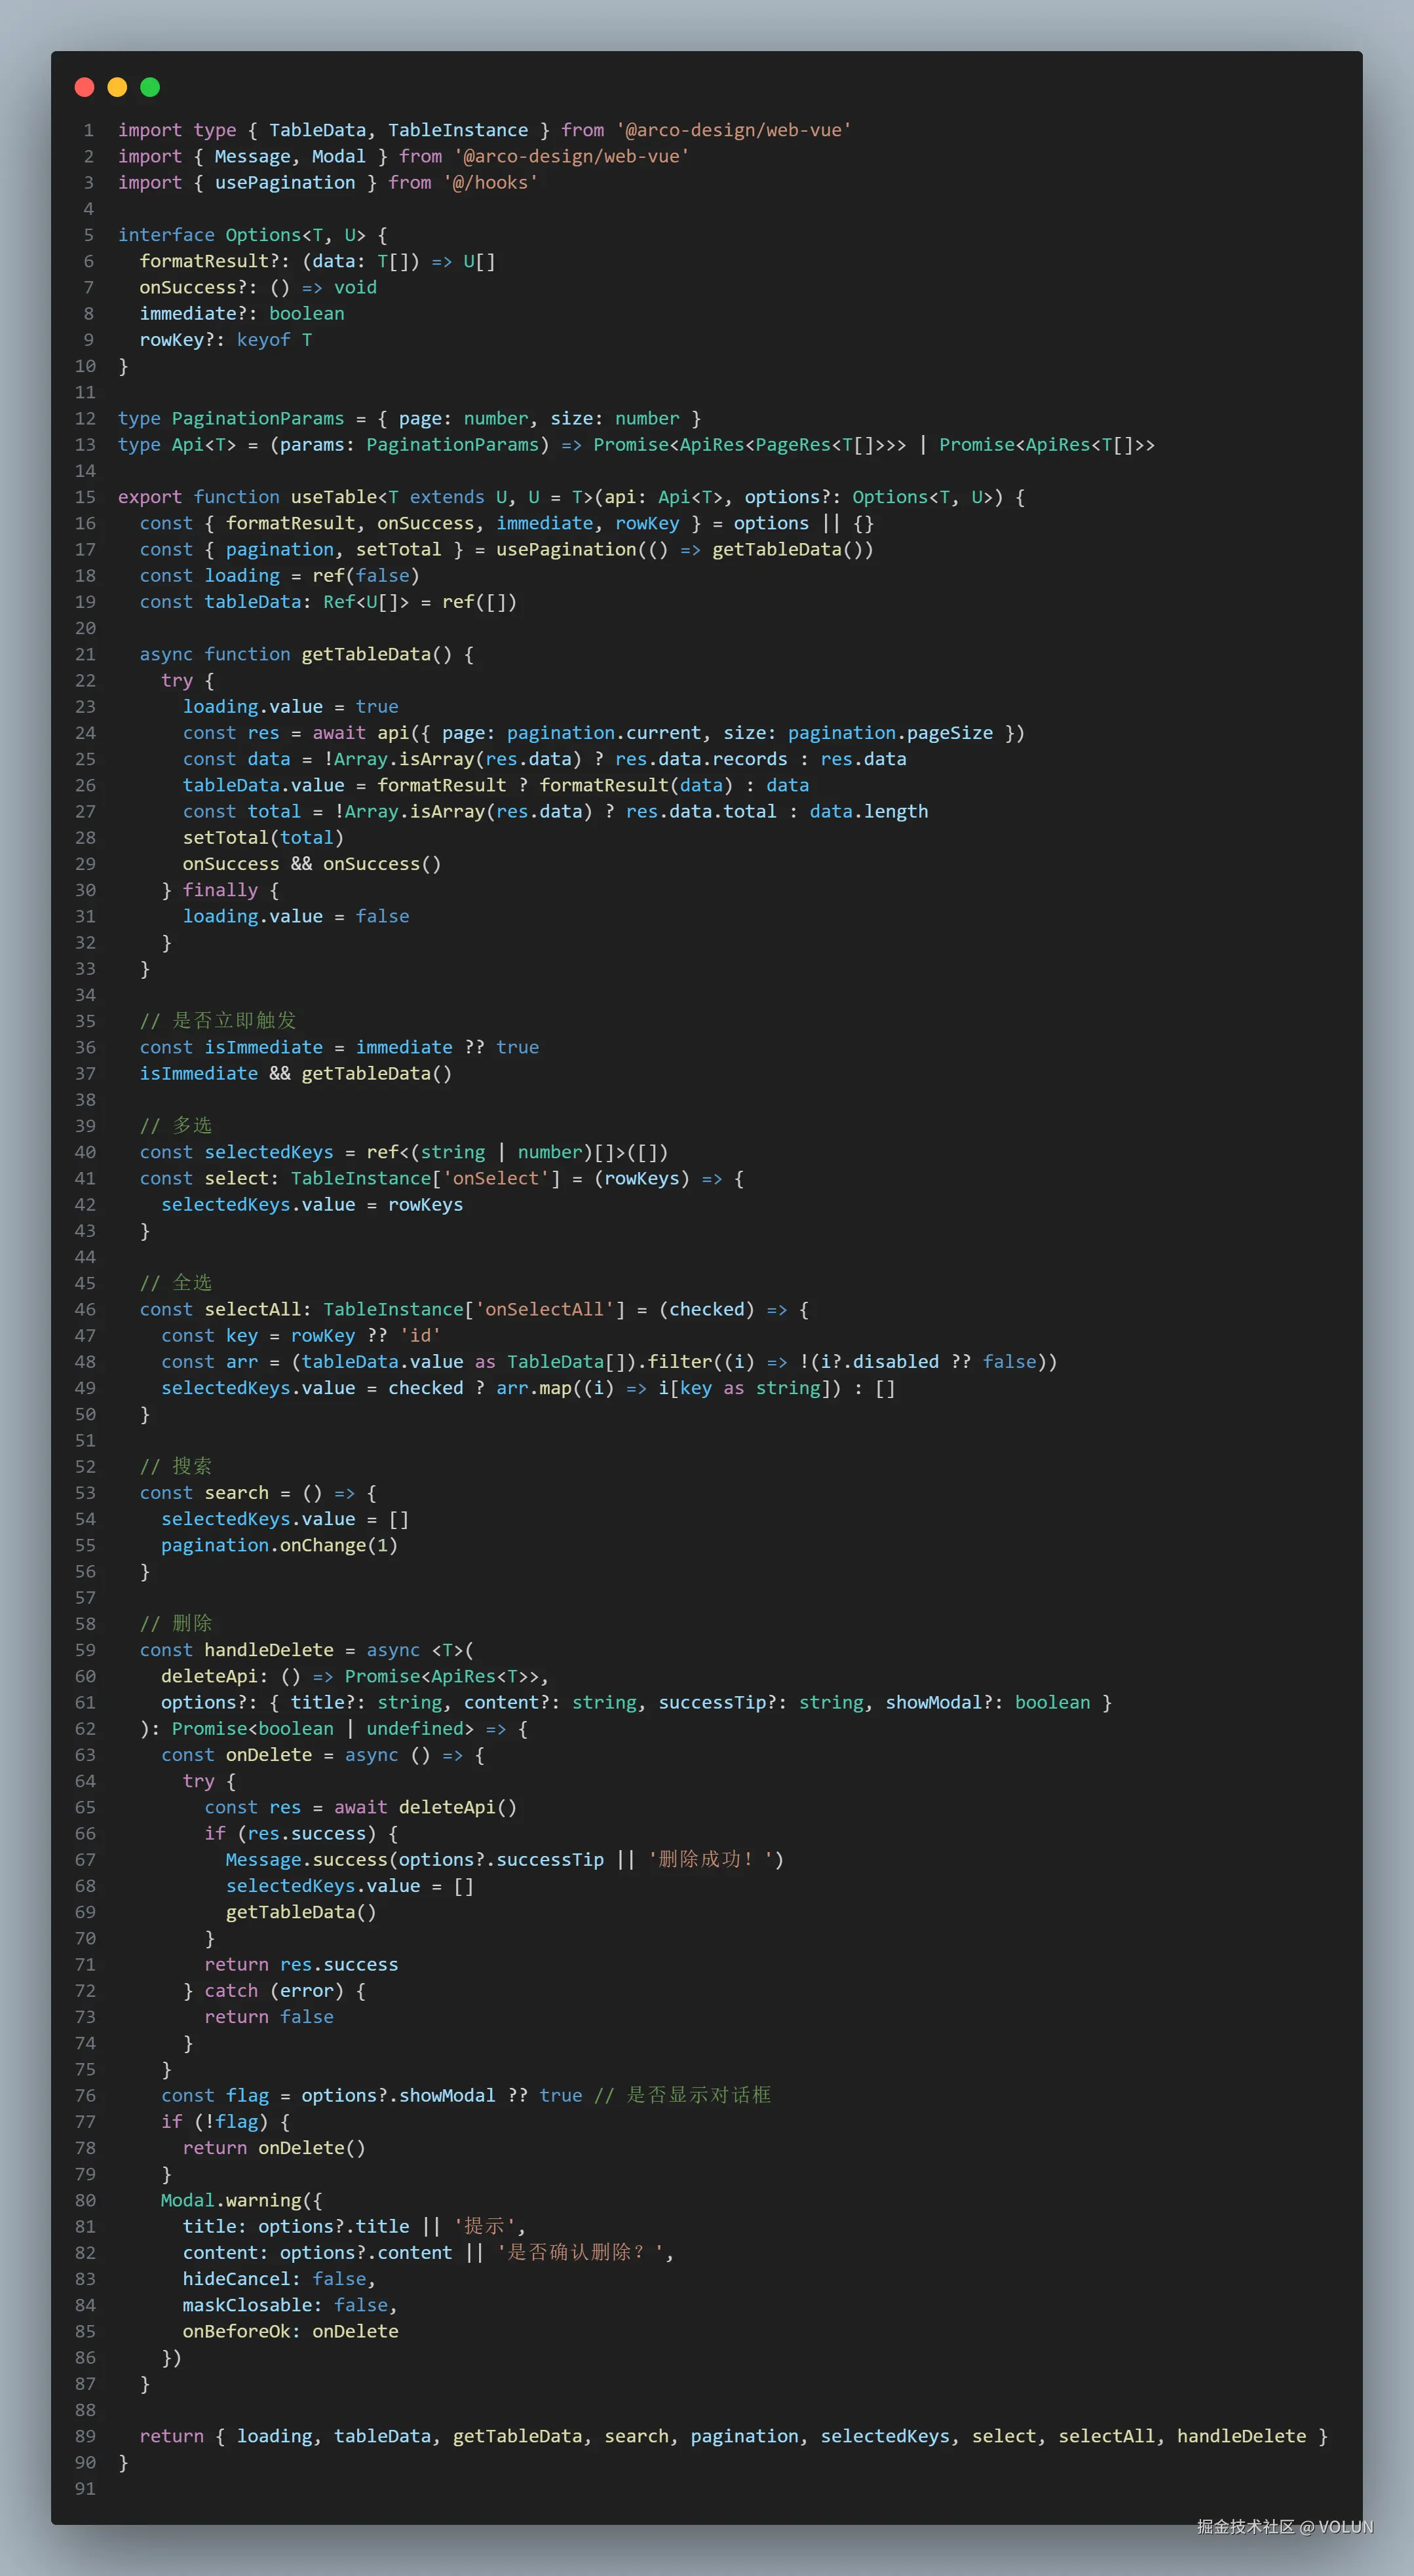Image resolution: width=1414 pixels, height=2576 pixels.
Task: Click the green maximize dot
Action: coord(150,87)
